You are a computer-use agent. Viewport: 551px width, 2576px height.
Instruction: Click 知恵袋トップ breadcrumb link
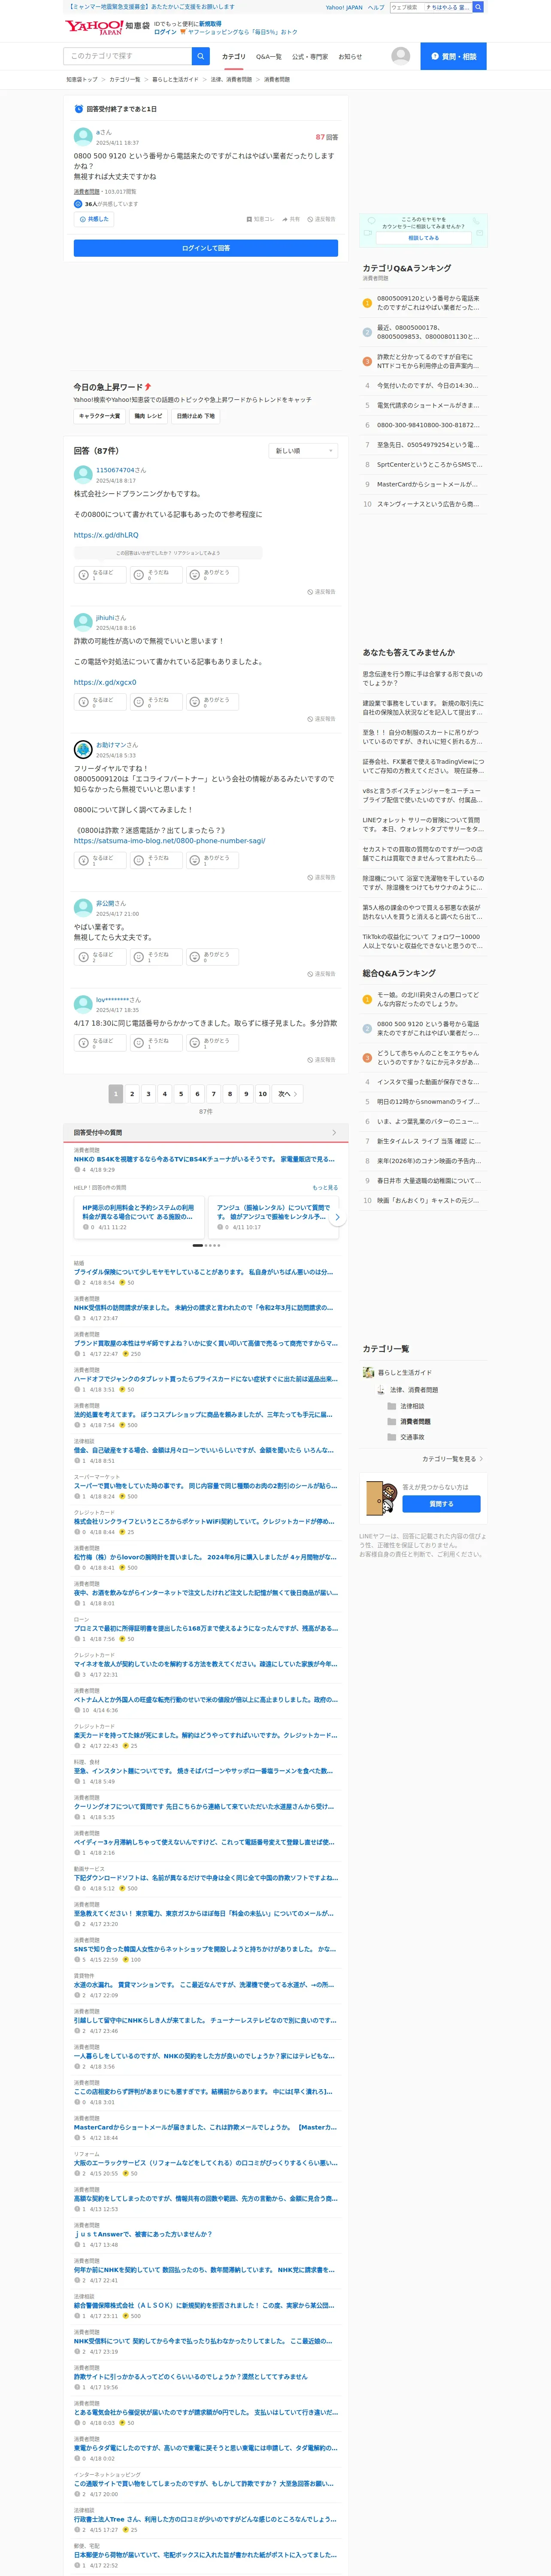82,79
